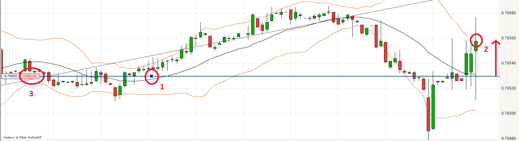
Task: Click the 0.76530 entry price label
Action: coord(11,76)
